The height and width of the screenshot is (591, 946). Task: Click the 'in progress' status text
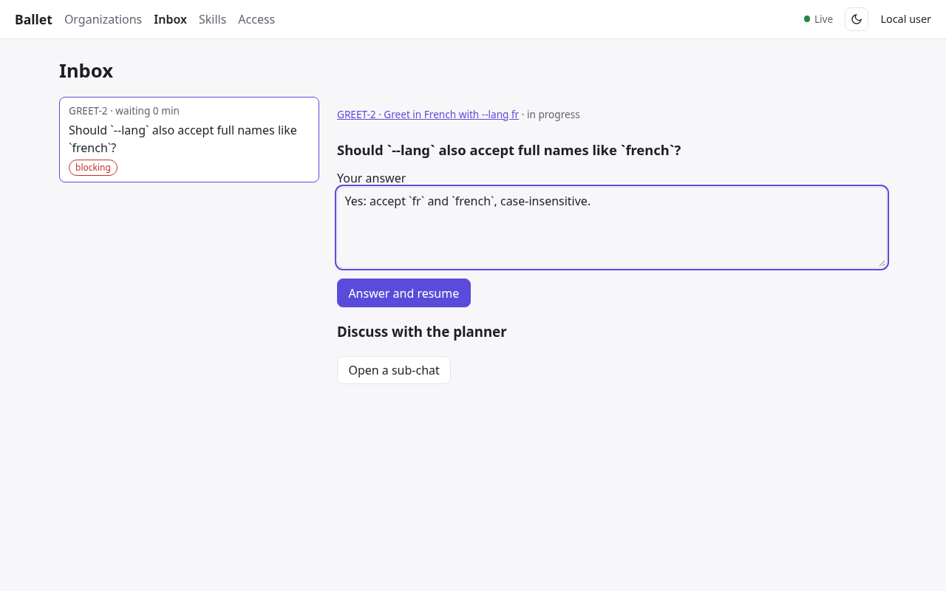(554, 115)
